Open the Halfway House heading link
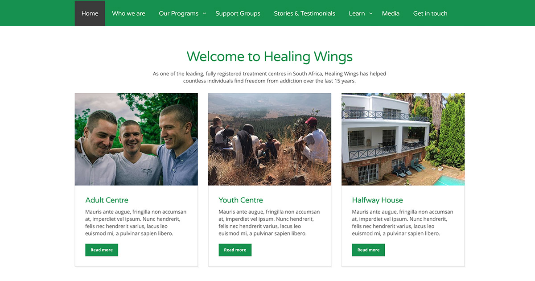The image size is (535, 281). point(377,200)
